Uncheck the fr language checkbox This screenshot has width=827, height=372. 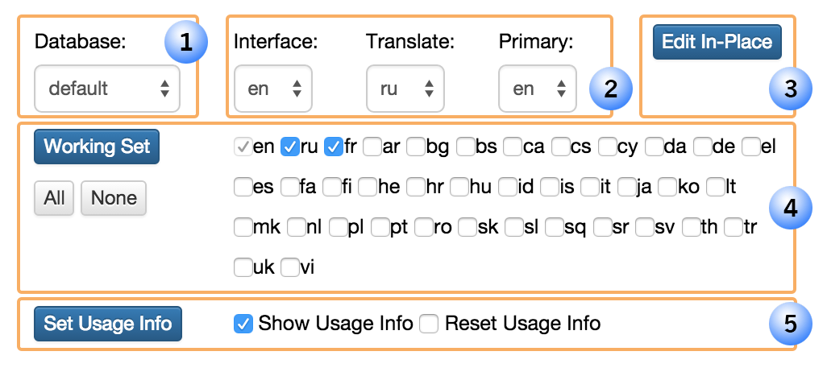(x=333, y=147)
